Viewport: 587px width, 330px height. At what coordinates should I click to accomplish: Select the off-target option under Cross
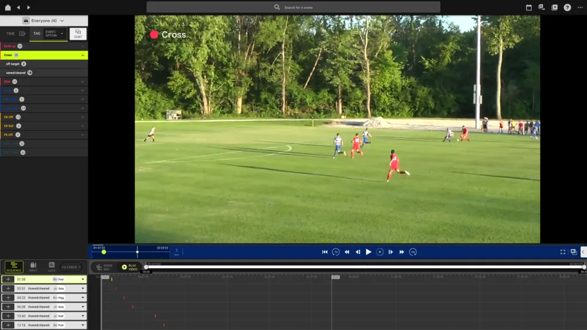pyautogui.click(x=44, y=64)
